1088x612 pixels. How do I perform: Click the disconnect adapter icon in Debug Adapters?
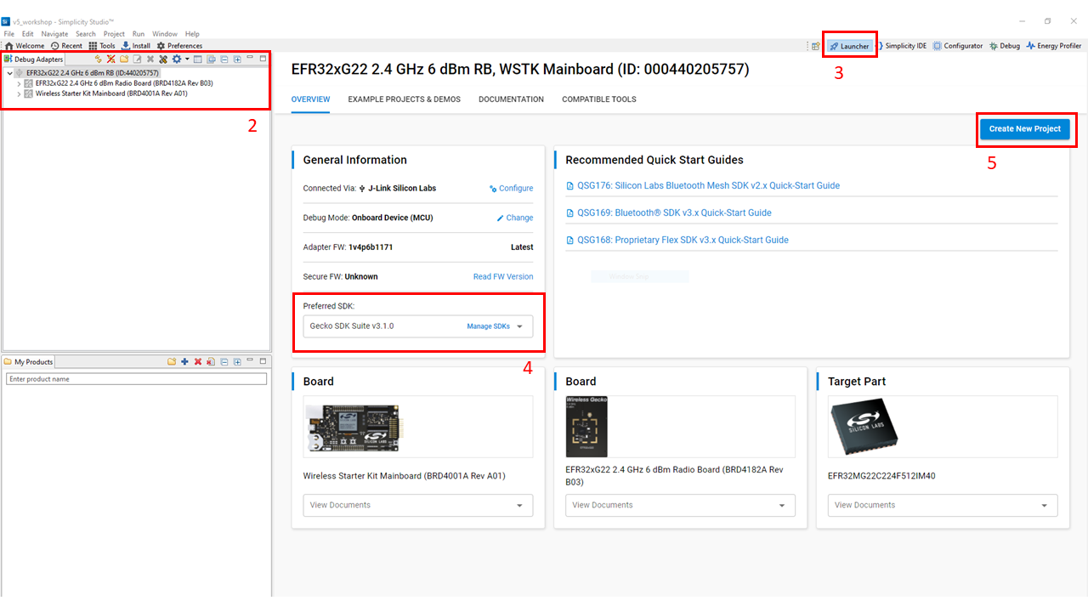tap(110, 59)
